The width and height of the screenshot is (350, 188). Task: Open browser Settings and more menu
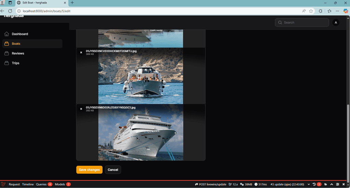pos(337,11)
